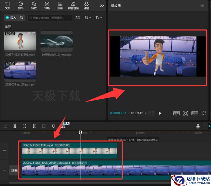Click the 00:06 ruler mark
211x186 pixels.
click(x=140, y=133)
